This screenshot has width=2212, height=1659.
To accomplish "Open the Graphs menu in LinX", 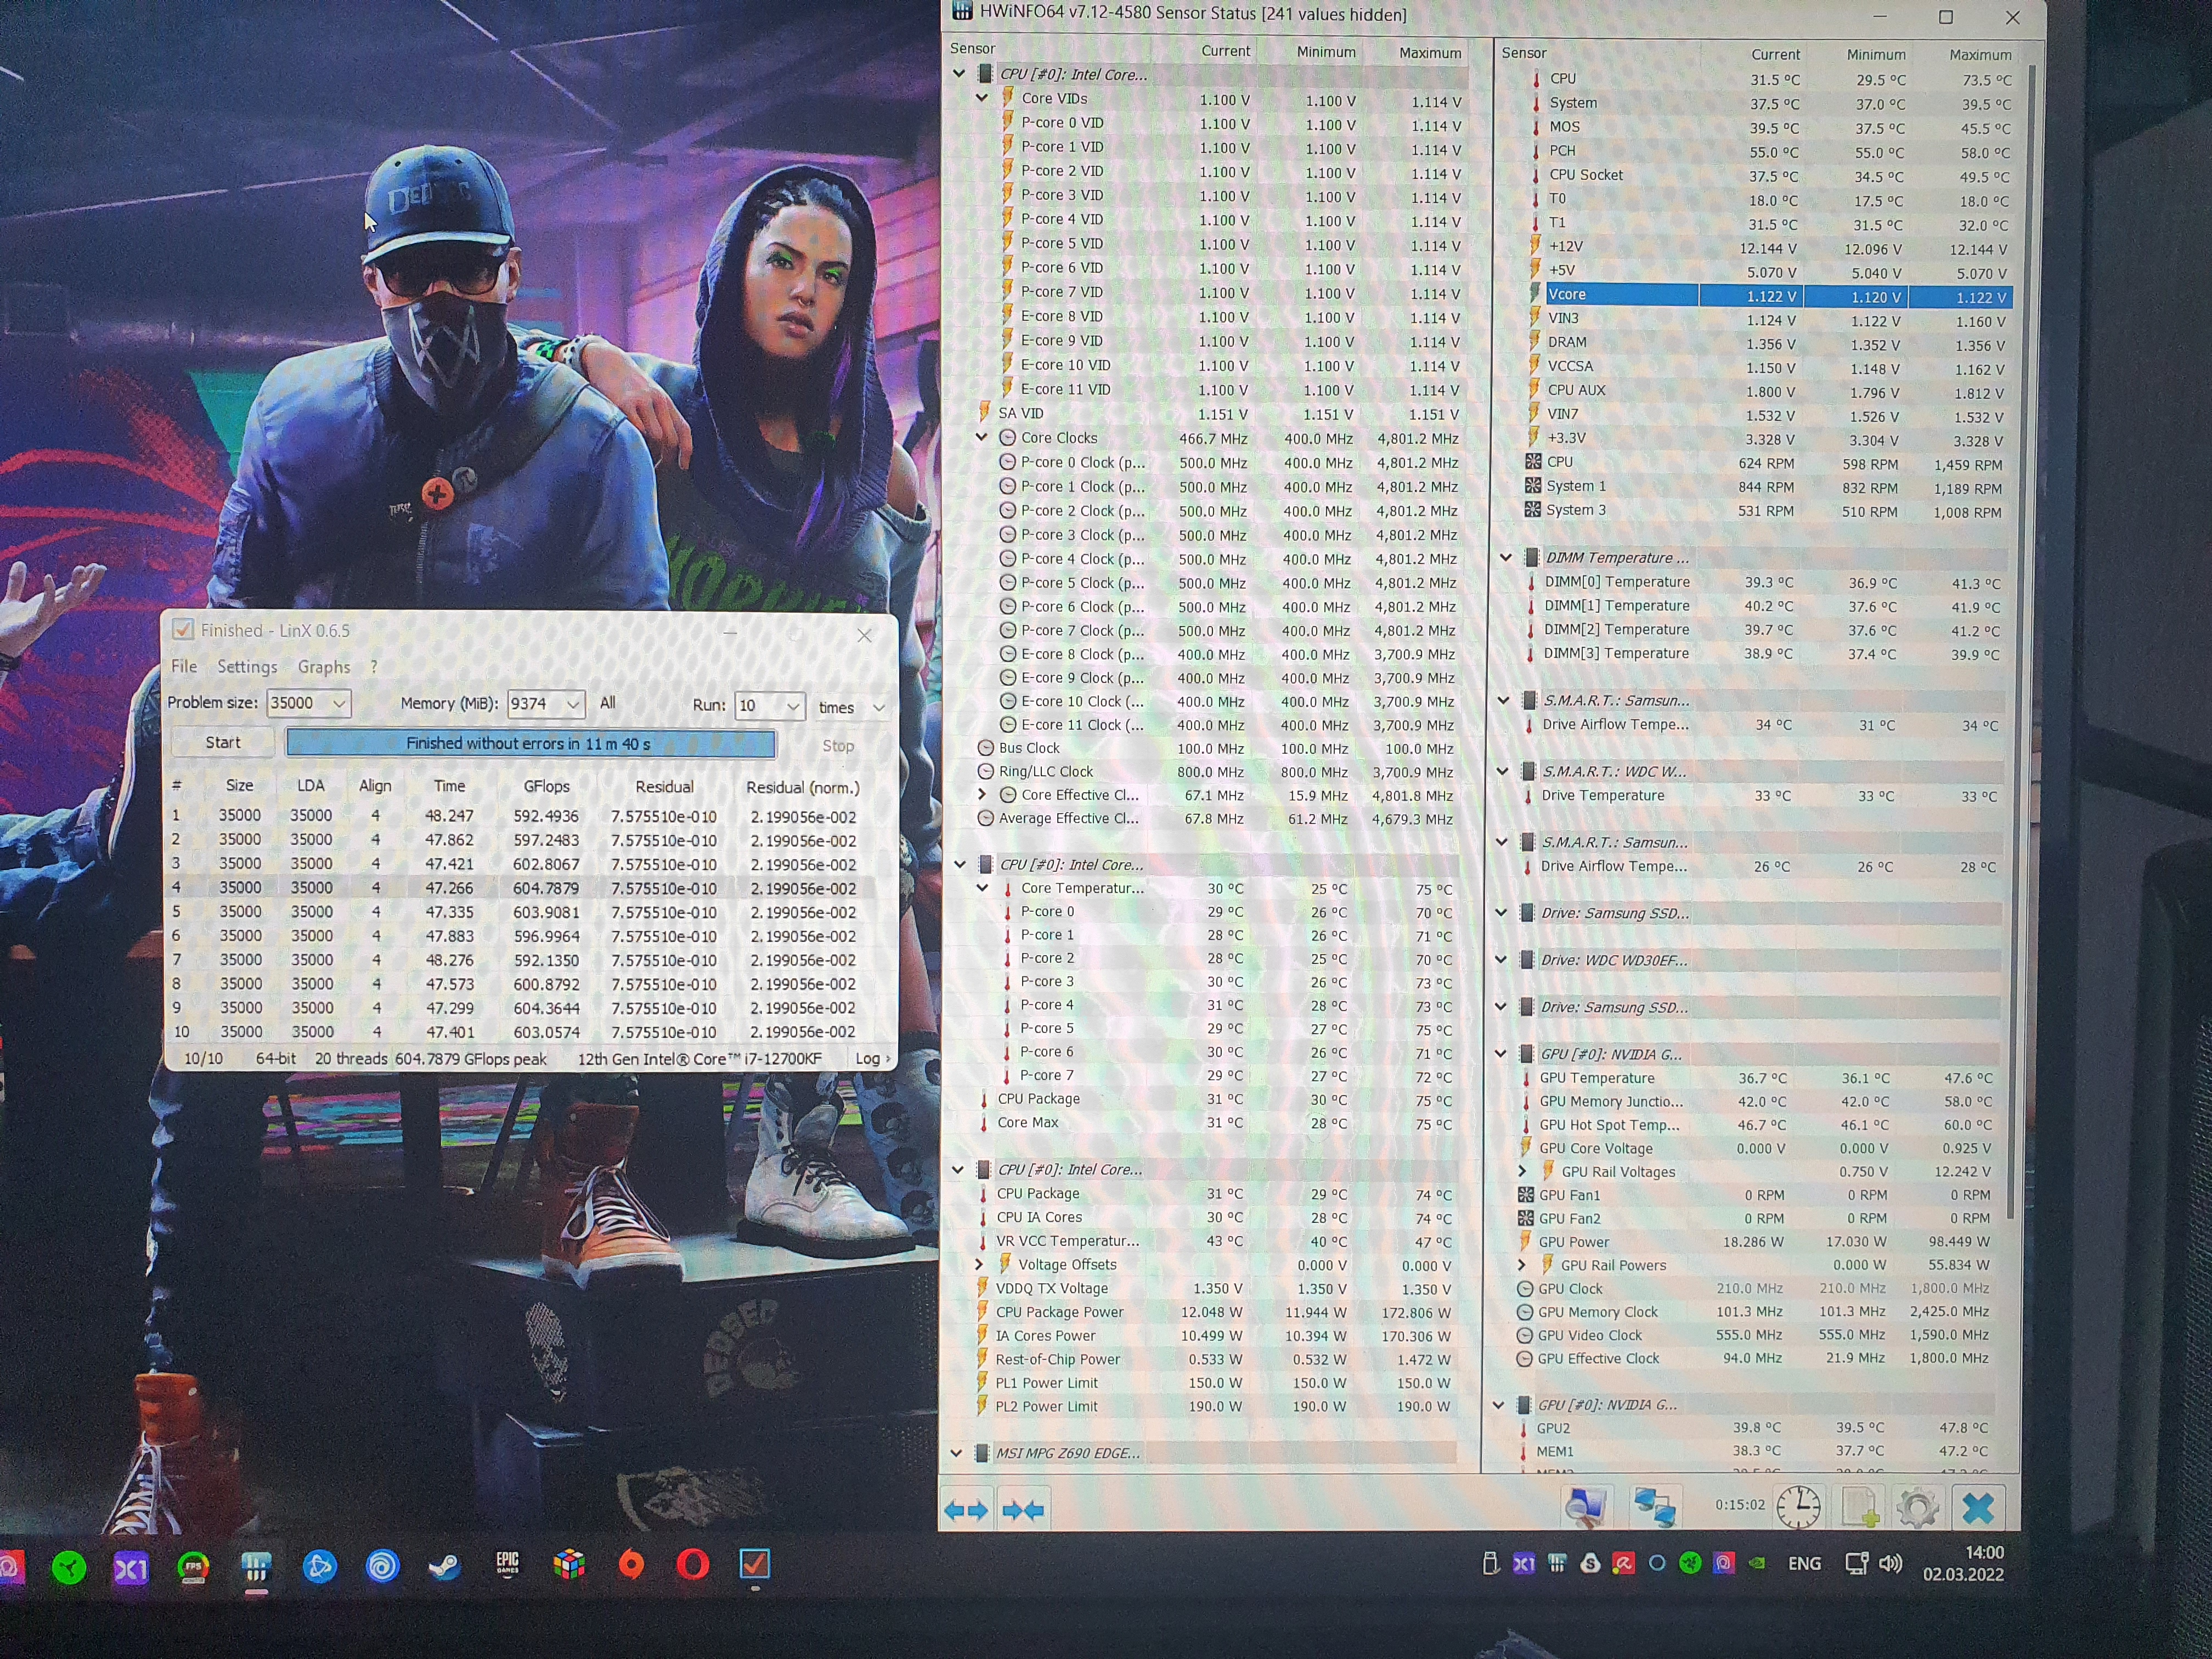I will (x=324, y=667).
